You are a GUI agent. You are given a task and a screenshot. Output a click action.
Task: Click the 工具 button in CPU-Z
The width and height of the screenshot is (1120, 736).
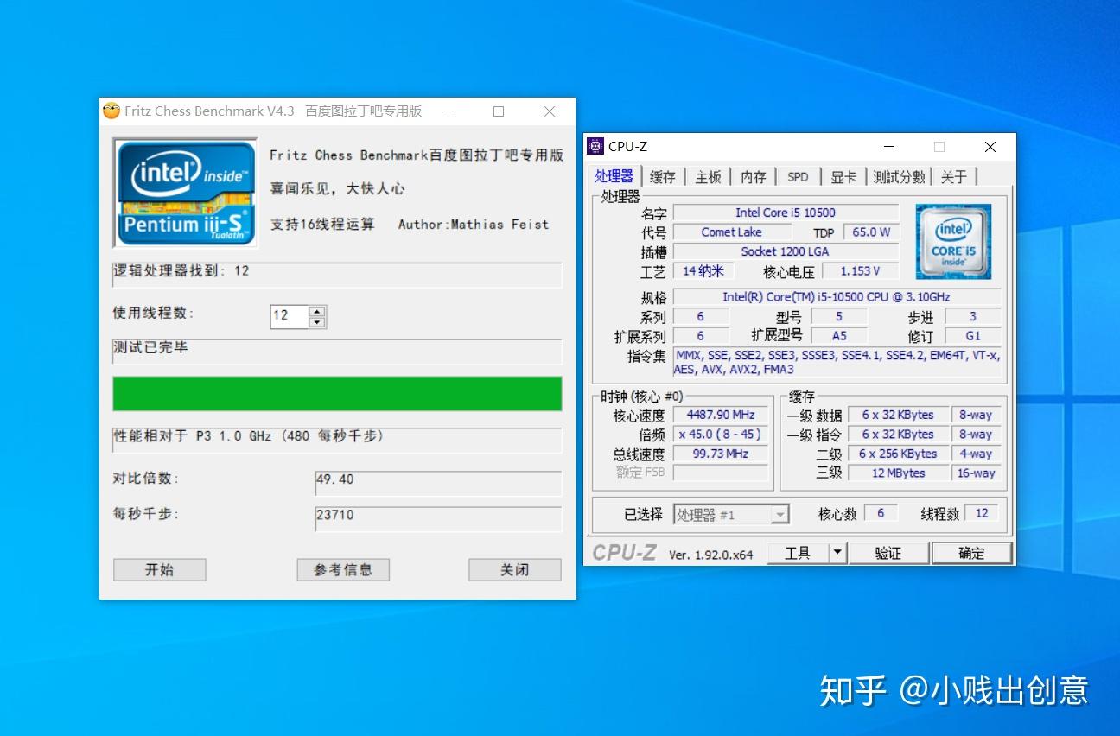click(x=798, y=553)
